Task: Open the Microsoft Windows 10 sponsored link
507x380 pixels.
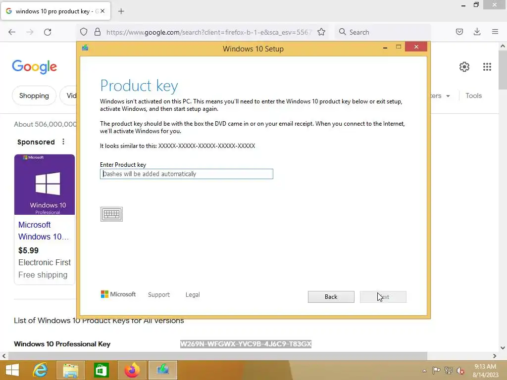Action: pos(44,231)
